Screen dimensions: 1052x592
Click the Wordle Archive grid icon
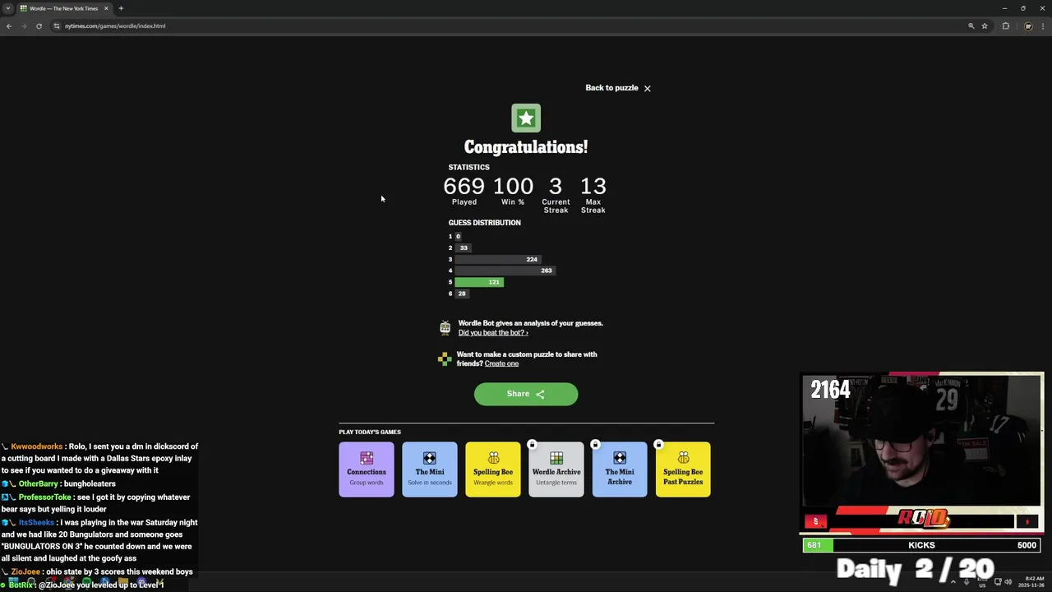click(556, 458)
